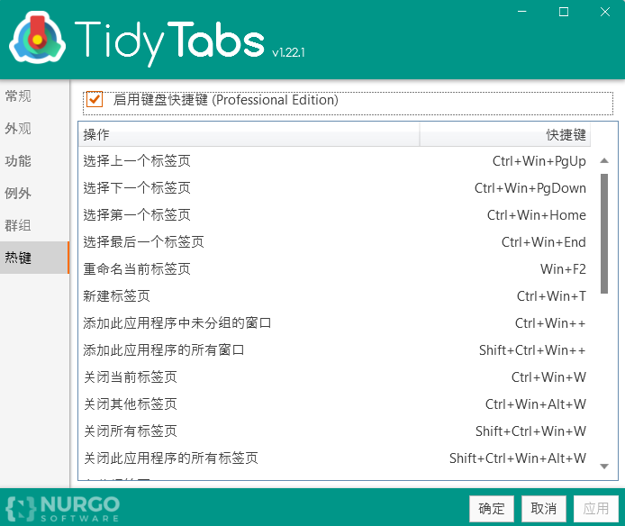Viewport: 625px width, 526px height.
Task: Click the scrollbar down arrow
Action: (x=604, y=467)
